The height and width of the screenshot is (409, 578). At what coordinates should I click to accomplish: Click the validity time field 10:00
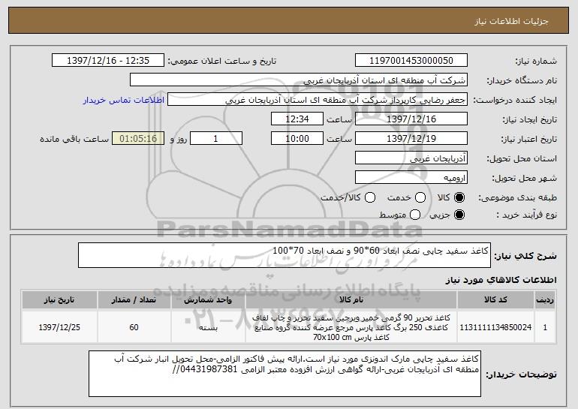297,139
